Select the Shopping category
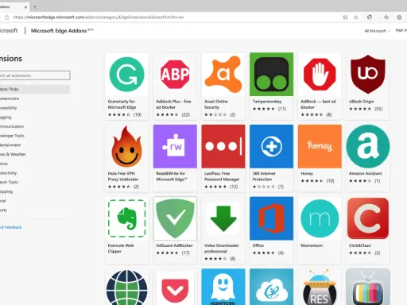This screenshot has height=305, width=407. point(6,191)
